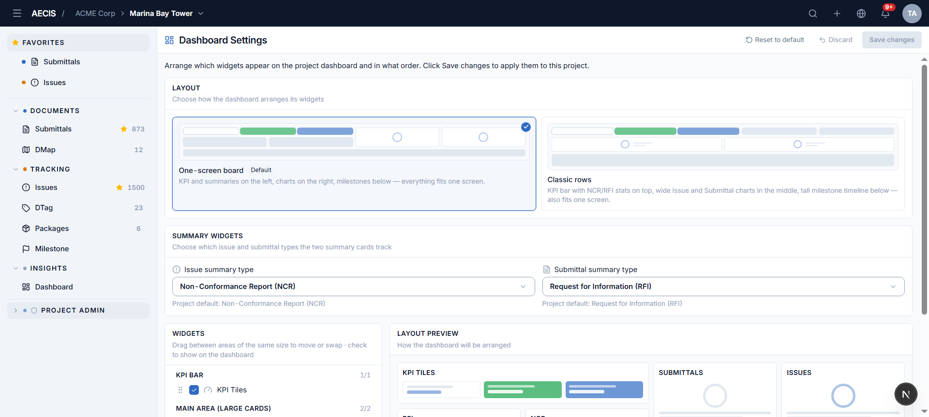Click the vertical page scrollbar thumb
This screenshot has height=417, width=929.
point(924,189)
